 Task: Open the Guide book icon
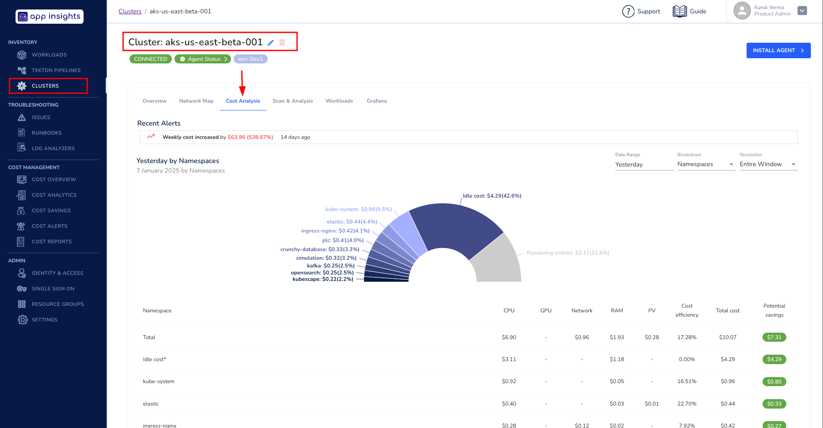(680, 12)
